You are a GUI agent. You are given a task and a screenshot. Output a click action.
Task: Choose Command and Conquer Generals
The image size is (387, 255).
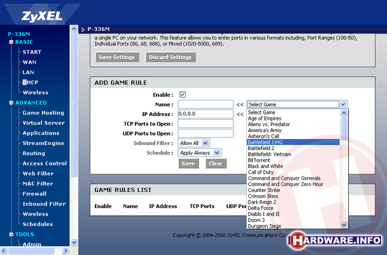tap(293, 178)
